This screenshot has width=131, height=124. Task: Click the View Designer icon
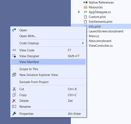coord(14,56)
